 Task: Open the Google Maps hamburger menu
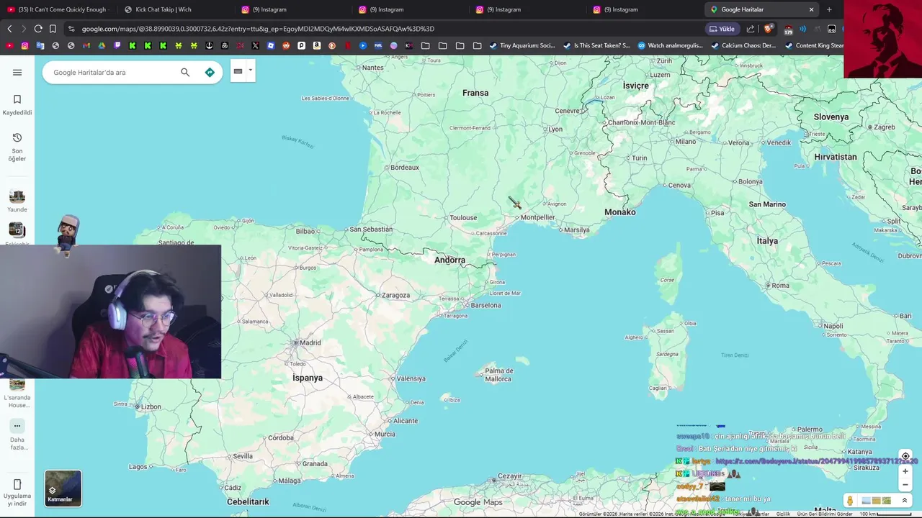click(17, 72)
